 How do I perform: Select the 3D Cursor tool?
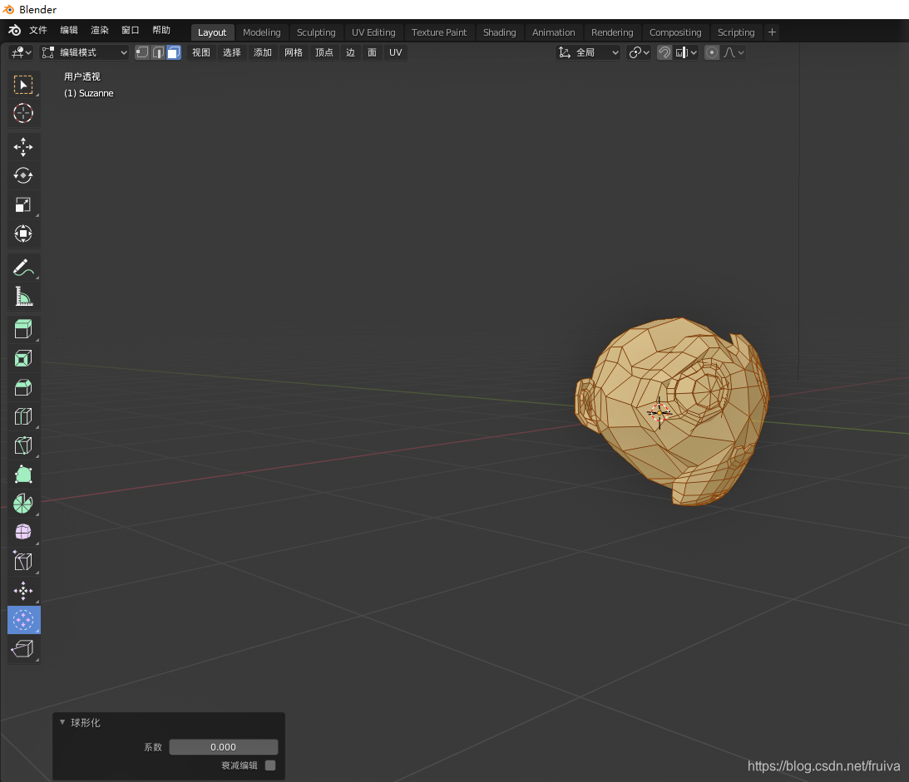[x=23, y=114]
